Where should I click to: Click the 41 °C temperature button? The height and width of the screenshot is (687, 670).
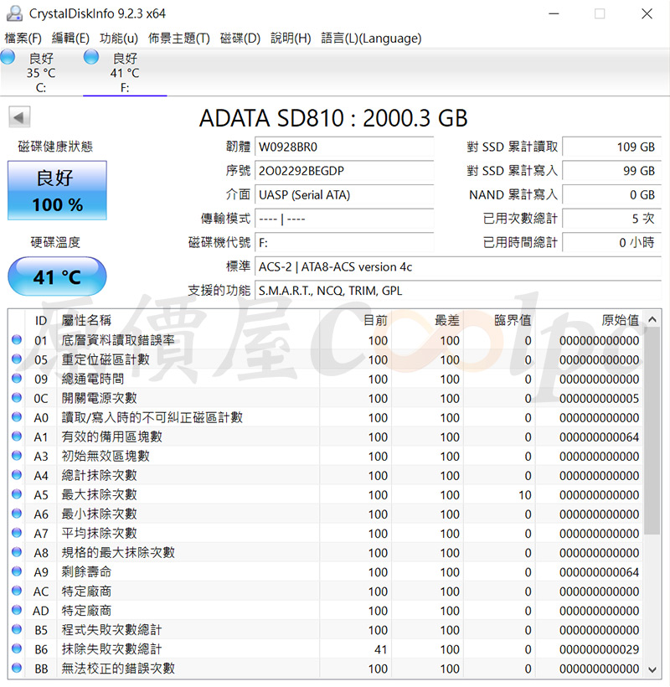tap(57, 276)
